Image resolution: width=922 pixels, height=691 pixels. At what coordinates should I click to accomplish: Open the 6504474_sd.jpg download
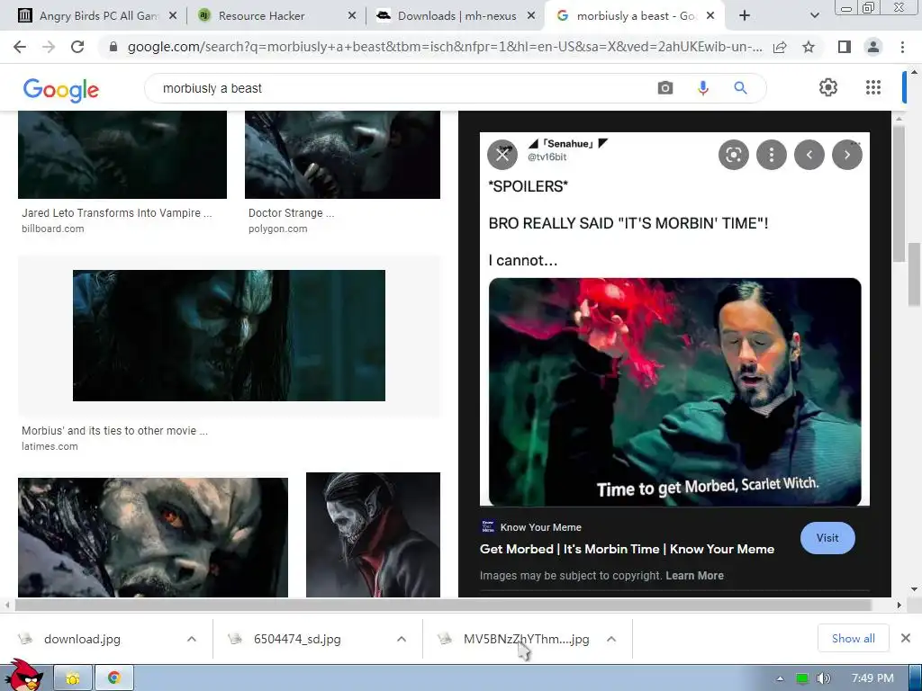pyautogui.click(x=297, y=639)
